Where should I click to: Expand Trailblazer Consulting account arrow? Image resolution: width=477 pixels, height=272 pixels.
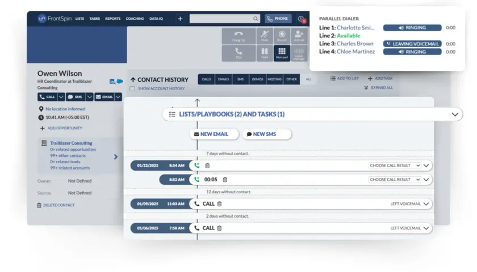coord(116,156)
